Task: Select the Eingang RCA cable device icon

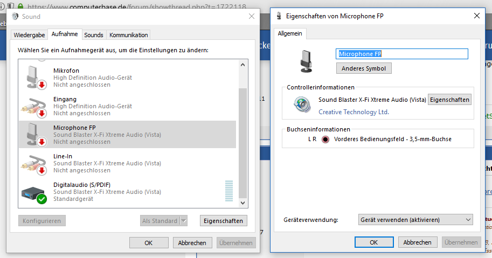Action: (x=34, y=107)
